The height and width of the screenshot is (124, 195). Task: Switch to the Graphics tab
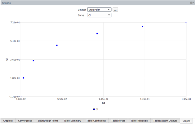click(8, 121)
